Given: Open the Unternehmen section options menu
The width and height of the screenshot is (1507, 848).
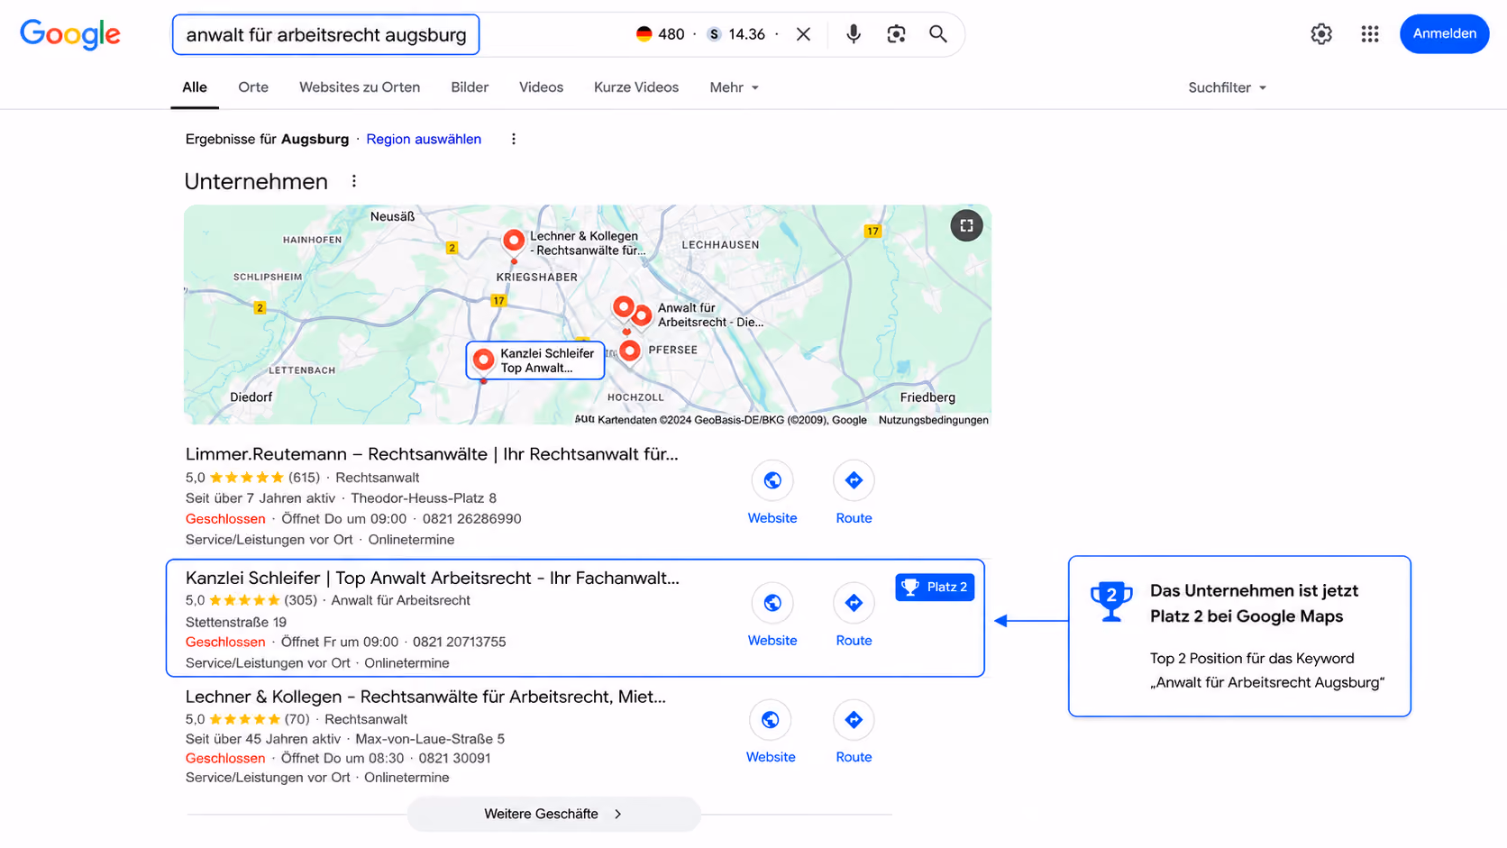Looking at the screenshot, I should point(354,181).
